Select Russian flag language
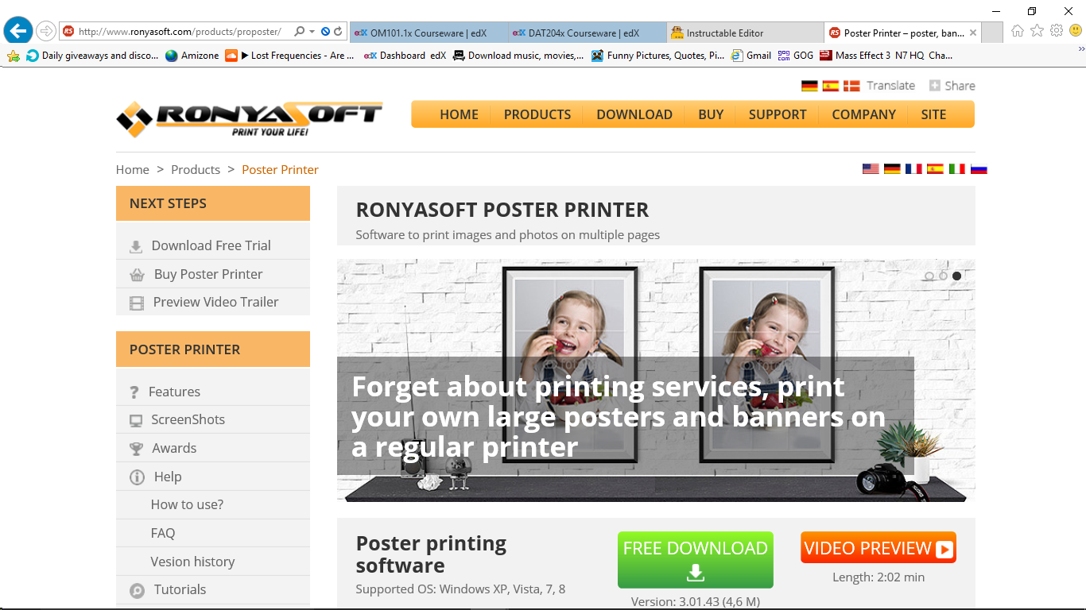 [x=979, y=168]
